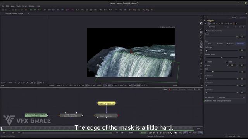Toggle the Solid checkbox
This screenshot has width=248, height=139.
[x=227, y=62]
